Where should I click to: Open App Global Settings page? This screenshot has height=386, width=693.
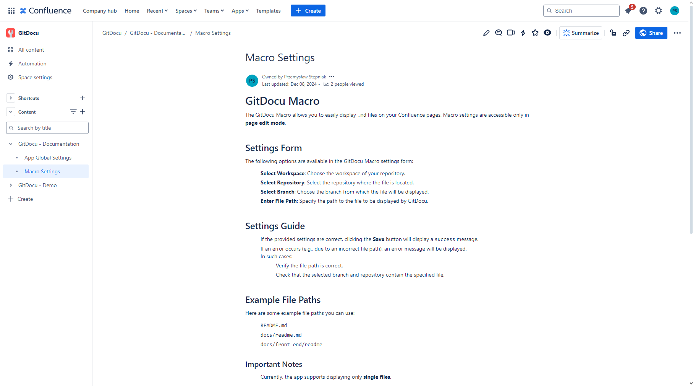coord(48,158)
